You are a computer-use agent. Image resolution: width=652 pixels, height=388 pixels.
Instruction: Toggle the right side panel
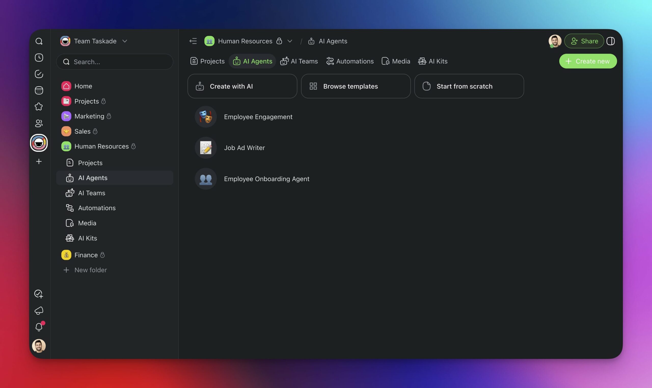pos(610,41)
